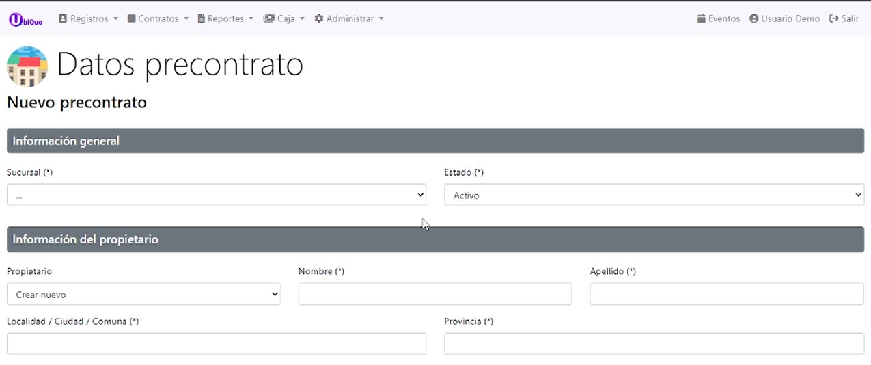Click the Nuevo precontrato heading
The width and height of the screenshot is (871, 365).
77,103
